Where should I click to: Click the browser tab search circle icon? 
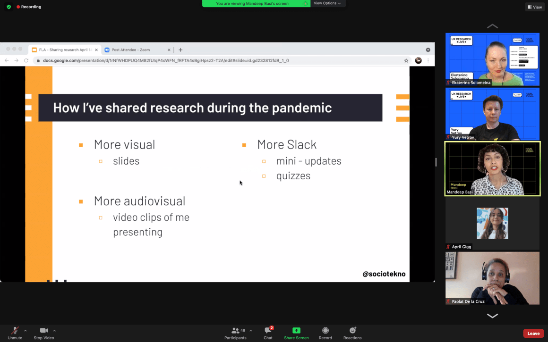pyautogui.click(x=428, y=50)
